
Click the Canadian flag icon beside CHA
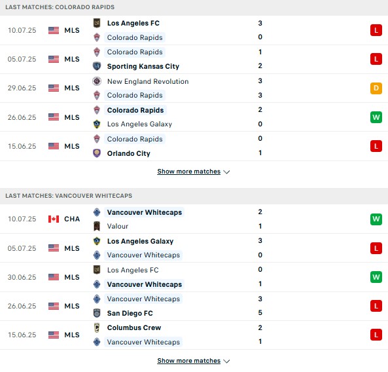pos(54,219)
